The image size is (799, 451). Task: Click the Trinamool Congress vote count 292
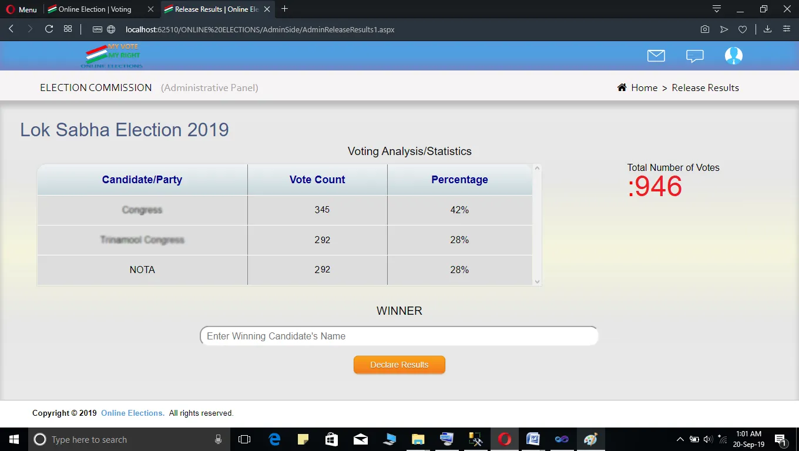tap(322, 240)
